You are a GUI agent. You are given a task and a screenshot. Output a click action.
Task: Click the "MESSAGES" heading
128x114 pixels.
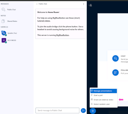[x=5, y=4]
